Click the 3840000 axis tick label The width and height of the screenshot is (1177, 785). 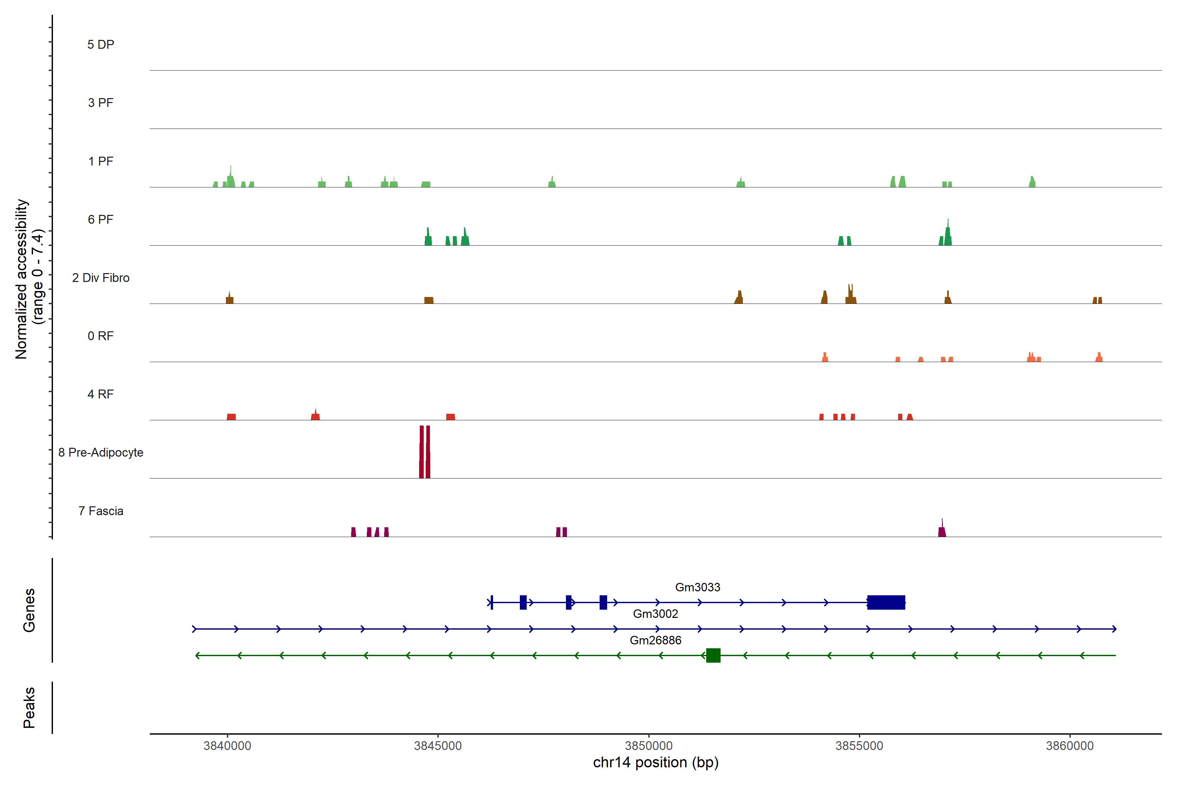pyautogui.click(x=227, y=745)
